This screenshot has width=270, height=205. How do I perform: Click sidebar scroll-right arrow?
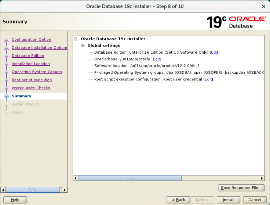pyautogui.click(x=64, y=190)
